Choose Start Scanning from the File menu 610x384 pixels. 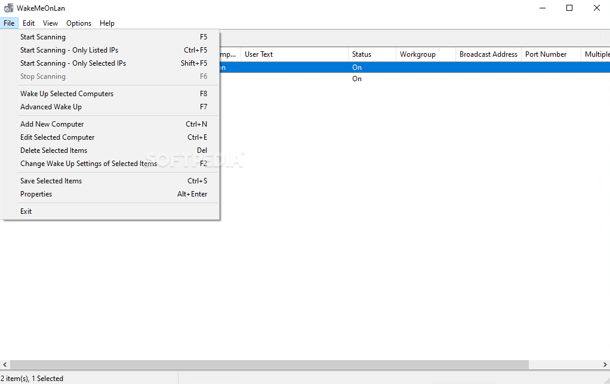tap(110, 37)
